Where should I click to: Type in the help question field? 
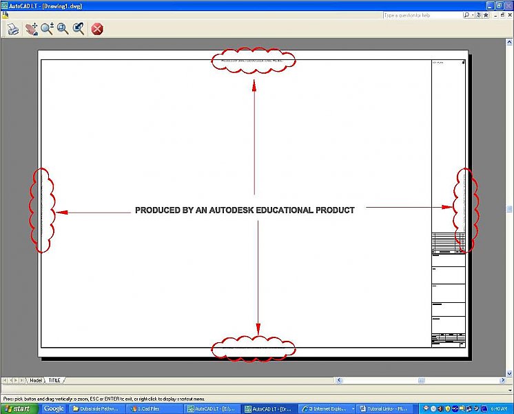(422, 14)
